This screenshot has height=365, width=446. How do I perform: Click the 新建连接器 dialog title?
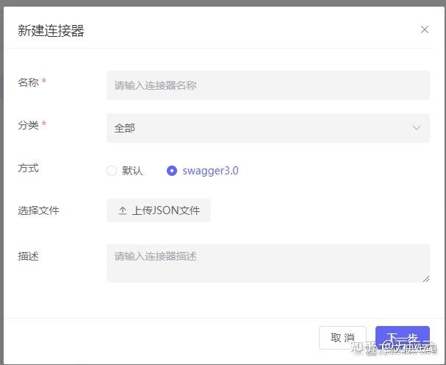51,30
